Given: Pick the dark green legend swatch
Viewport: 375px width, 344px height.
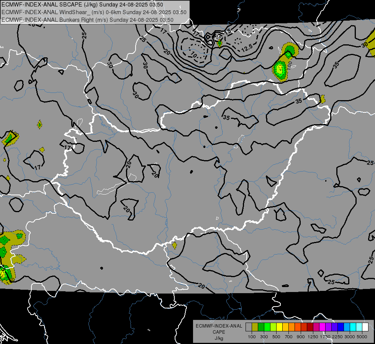Looking at the screenshot, I should pos(261,327).
